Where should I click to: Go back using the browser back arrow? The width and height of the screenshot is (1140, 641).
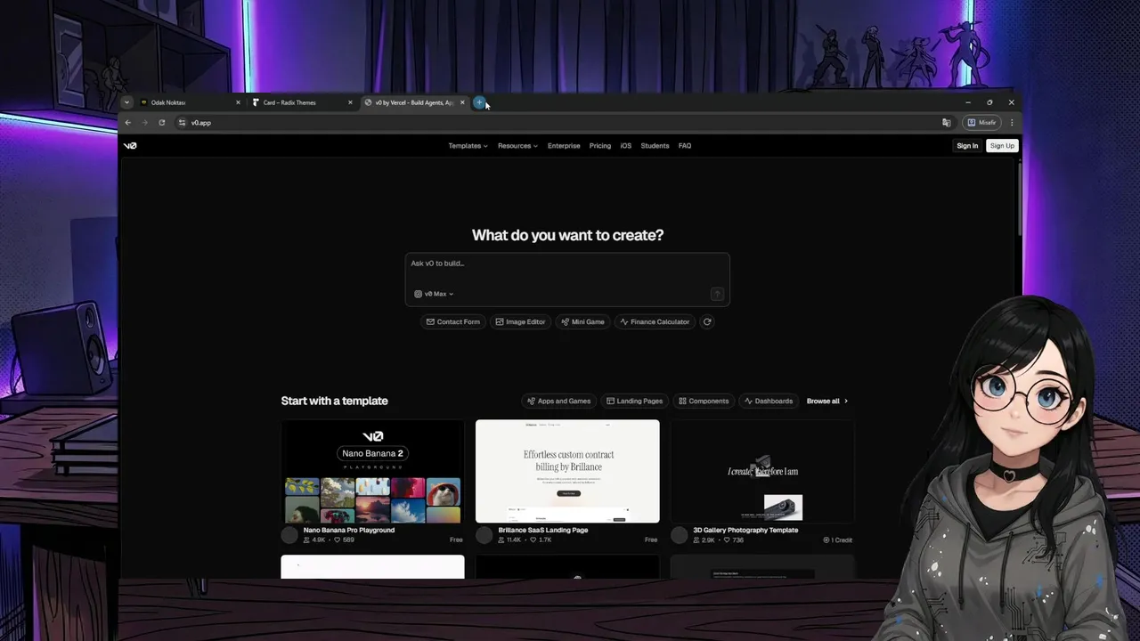click(x=128, y=122)
